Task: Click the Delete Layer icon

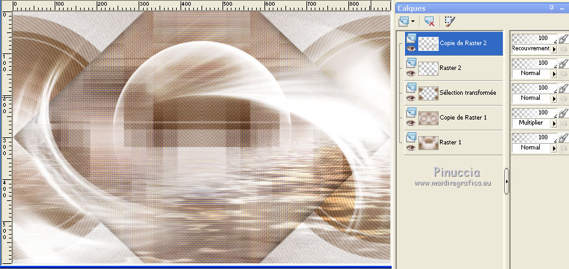Action: point(430,22)
